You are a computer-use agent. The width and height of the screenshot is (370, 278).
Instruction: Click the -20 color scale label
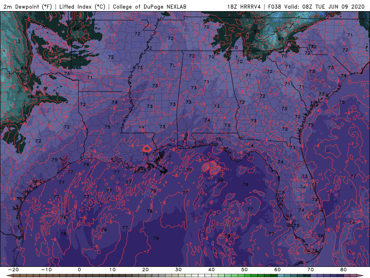[x=13, y=270]
